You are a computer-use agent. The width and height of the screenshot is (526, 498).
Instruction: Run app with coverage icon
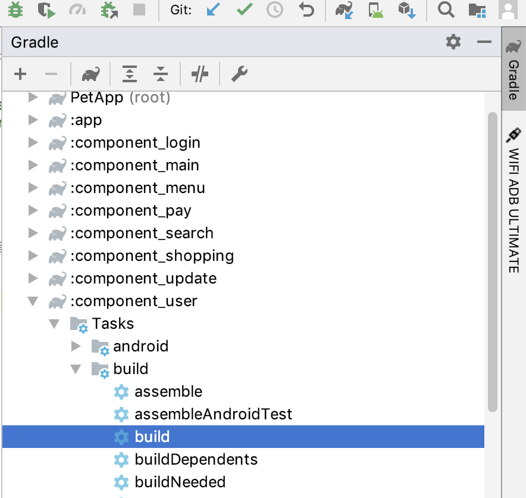click(x=46, y=10)
